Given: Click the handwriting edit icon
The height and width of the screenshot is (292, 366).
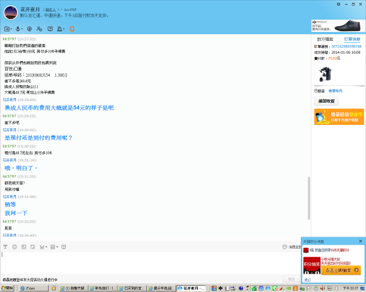Looking at the screenshot, I should tap(33, 247).
